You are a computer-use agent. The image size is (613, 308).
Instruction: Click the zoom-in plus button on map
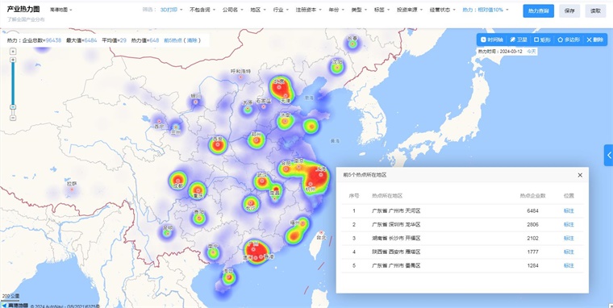point(13,60)
